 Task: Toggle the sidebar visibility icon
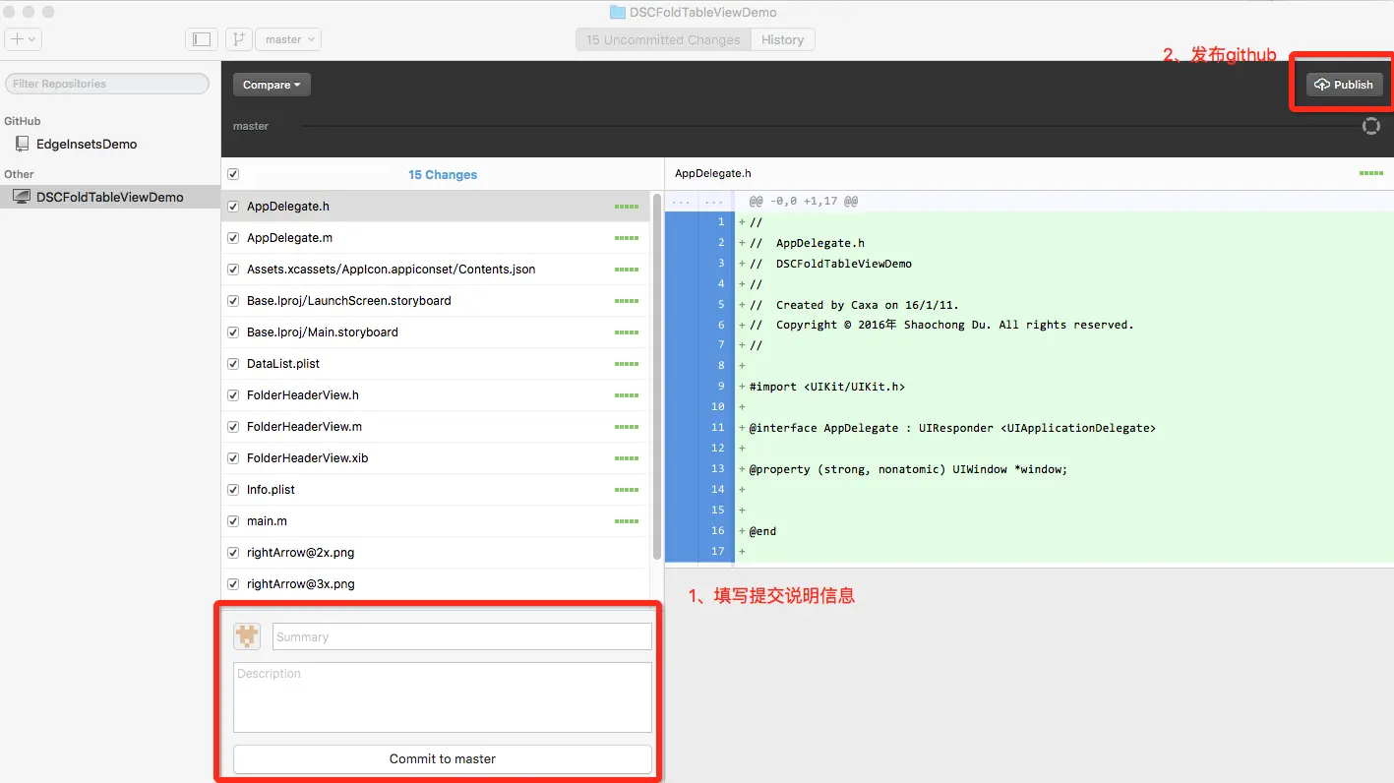point(202,39)
